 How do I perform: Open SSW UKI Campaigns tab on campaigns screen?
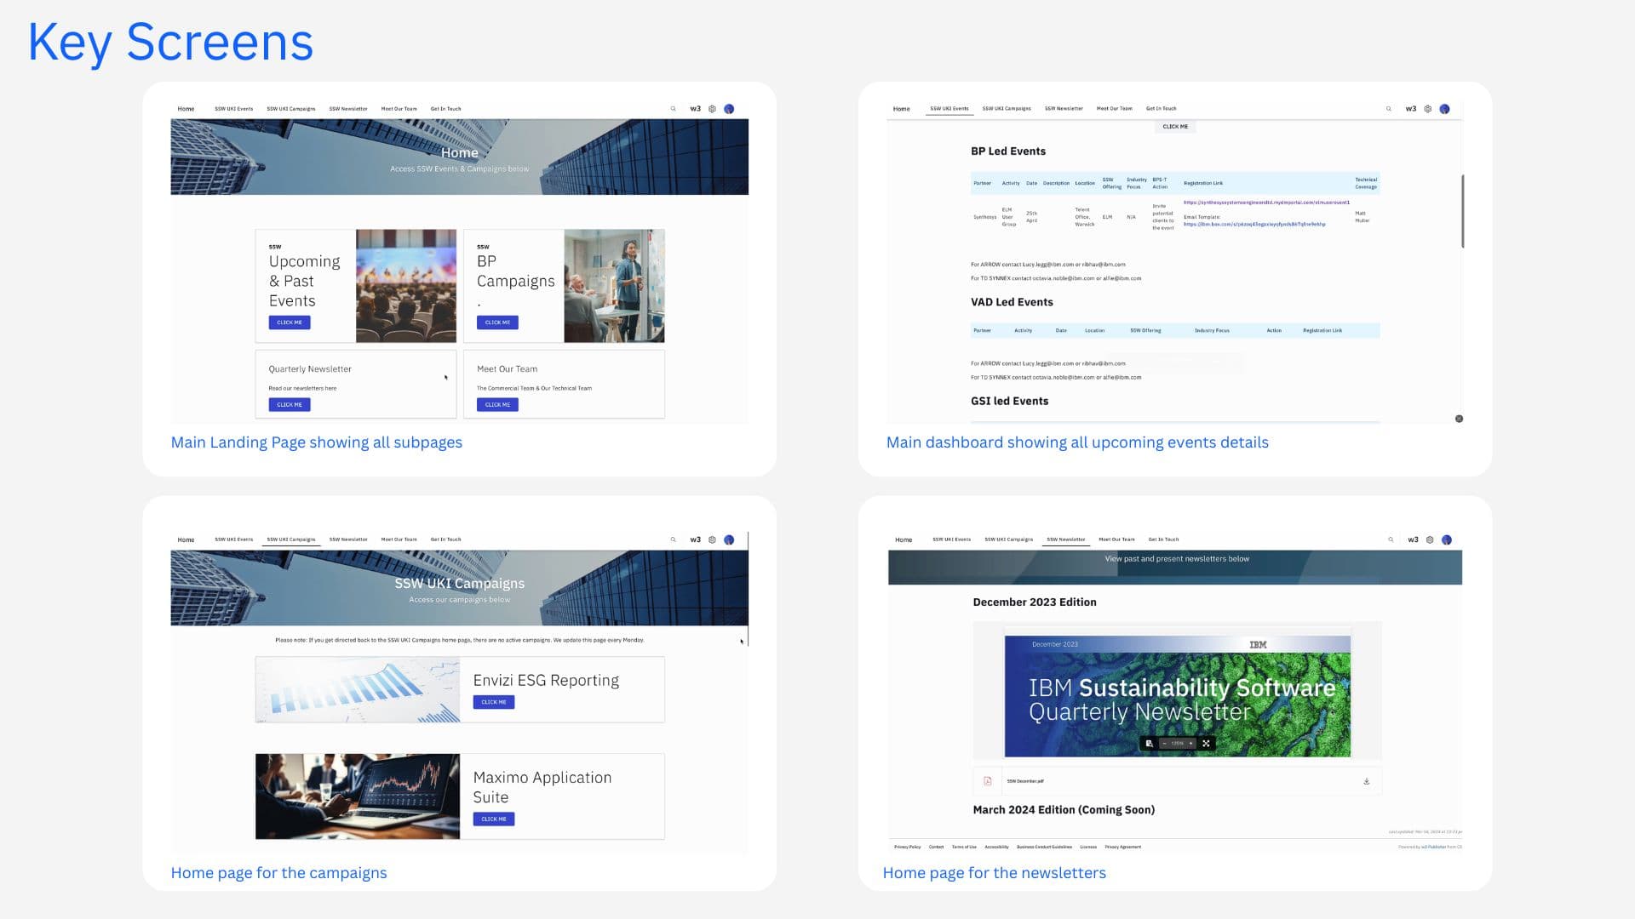290,539
